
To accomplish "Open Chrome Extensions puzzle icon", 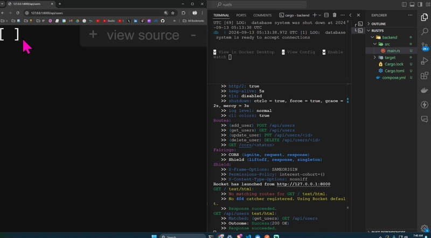I will tap(183, 13).
